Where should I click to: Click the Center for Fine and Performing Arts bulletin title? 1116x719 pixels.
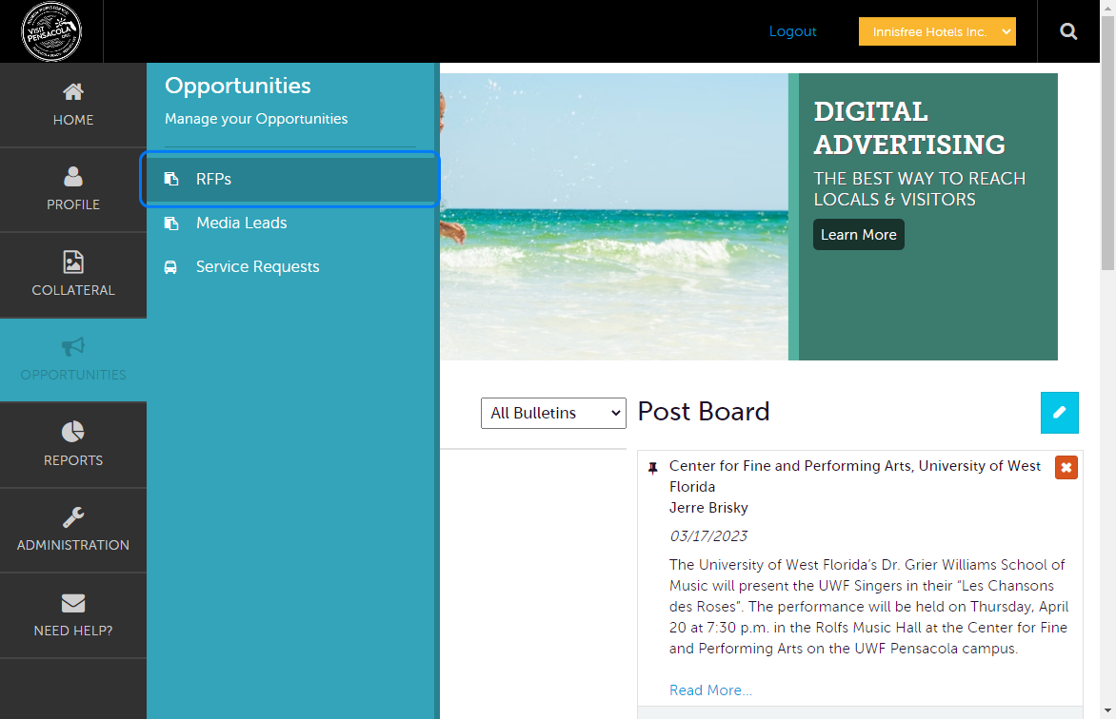tap(855, 476)
